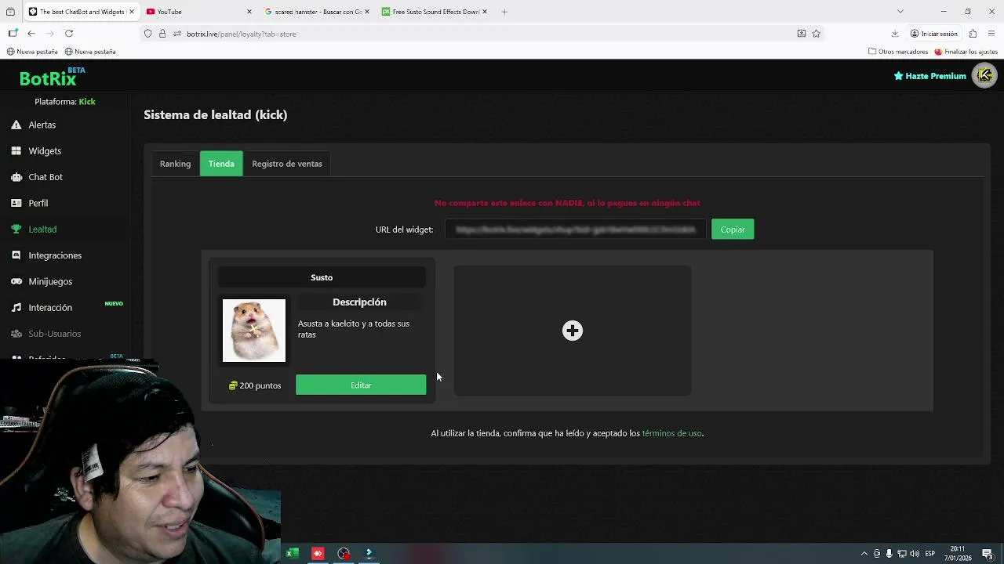Open Excel from the taskbar

[x=291, y=554]
